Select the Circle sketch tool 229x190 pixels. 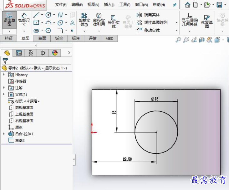[48, 15]
